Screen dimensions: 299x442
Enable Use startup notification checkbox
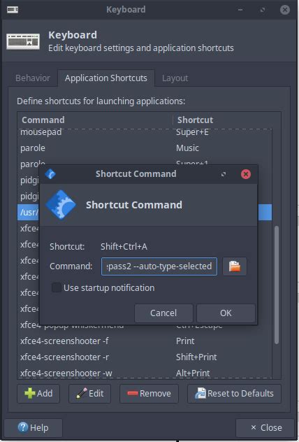(x=57, y=288)
